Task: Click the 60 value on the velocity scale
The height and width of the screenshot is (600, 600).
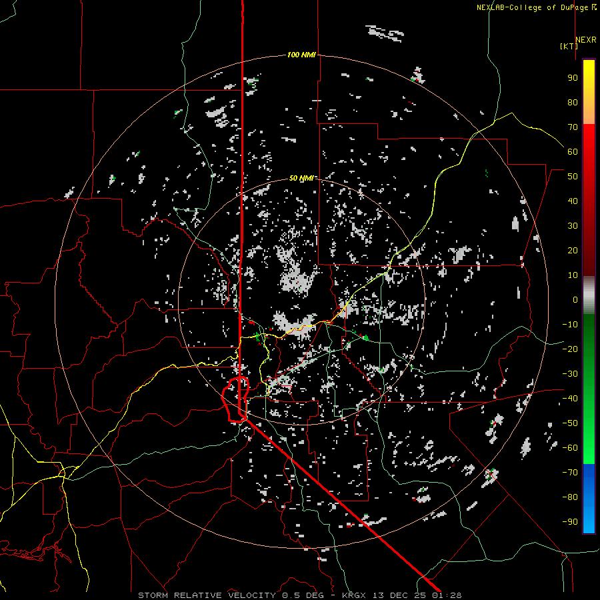Action: pyautogui.click(x=573, y=151)
